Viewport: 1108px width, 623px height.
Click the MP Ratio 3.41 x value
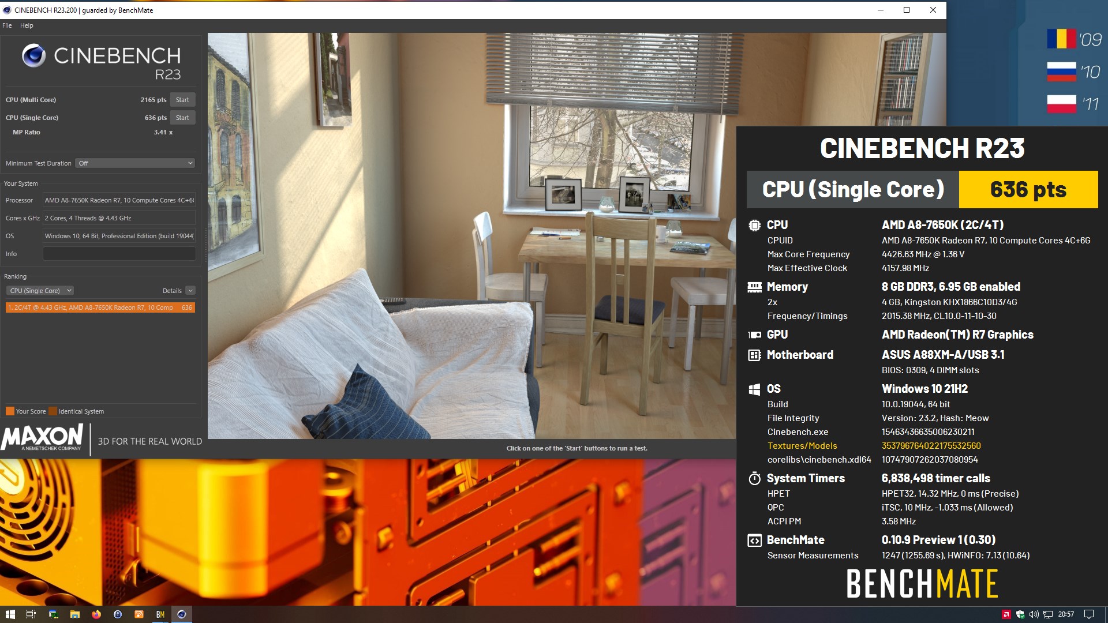163,132
